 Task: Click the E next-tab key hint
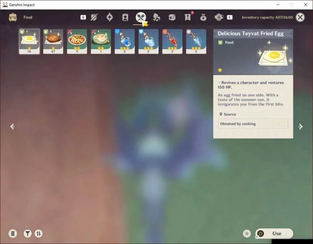point(229,17)
